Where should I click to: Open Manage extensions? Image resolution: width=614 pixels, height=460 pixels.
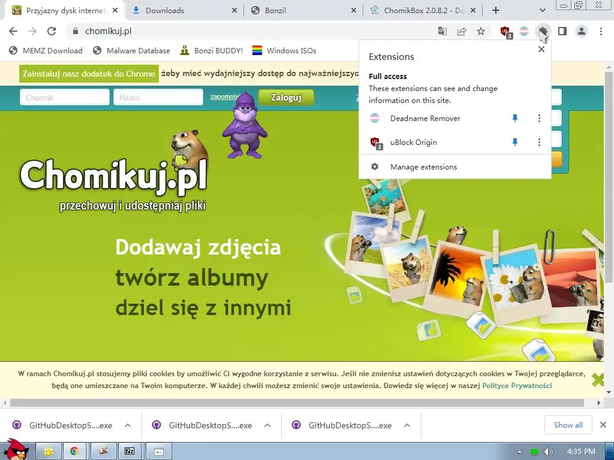point(455,167)
